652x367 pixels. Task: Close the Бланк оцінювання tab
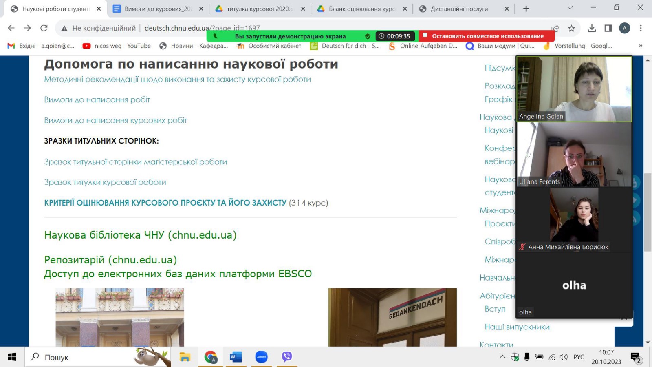(405, 9)
